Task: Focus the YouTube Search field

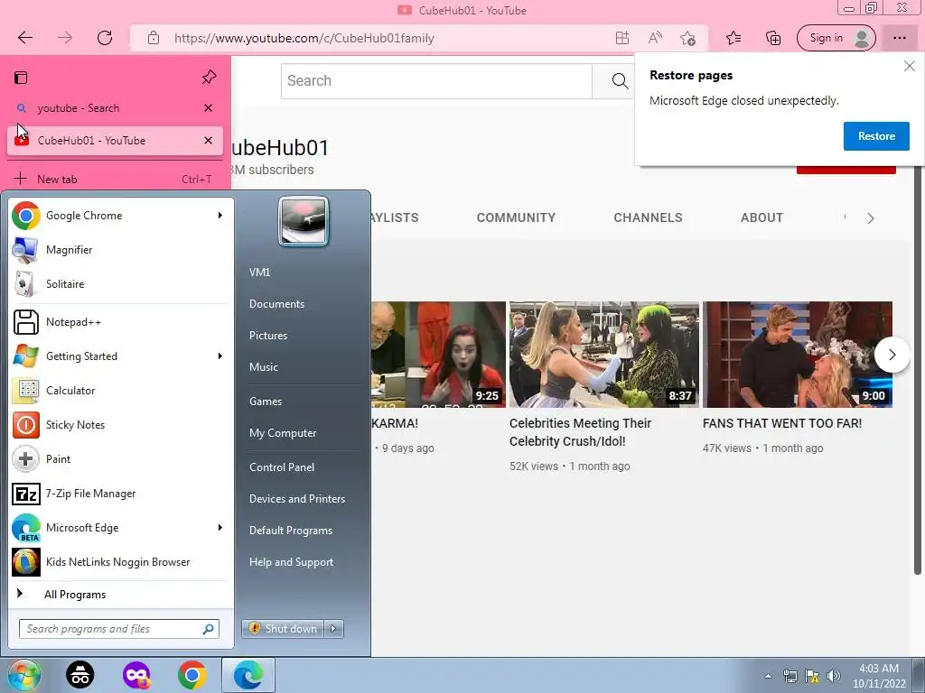Action: [436, 80]
